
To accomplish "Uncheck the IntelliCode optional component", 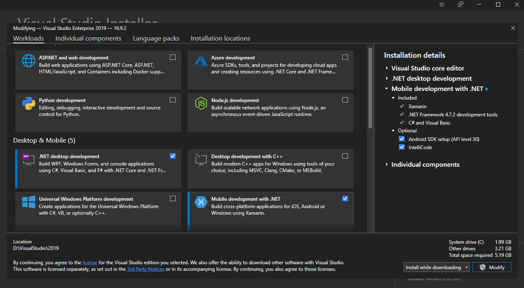I will tap(402, 147).
